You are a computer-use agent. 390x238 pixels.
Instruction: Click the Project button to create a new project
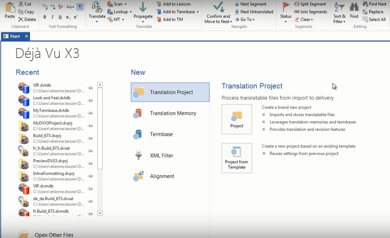237,119
